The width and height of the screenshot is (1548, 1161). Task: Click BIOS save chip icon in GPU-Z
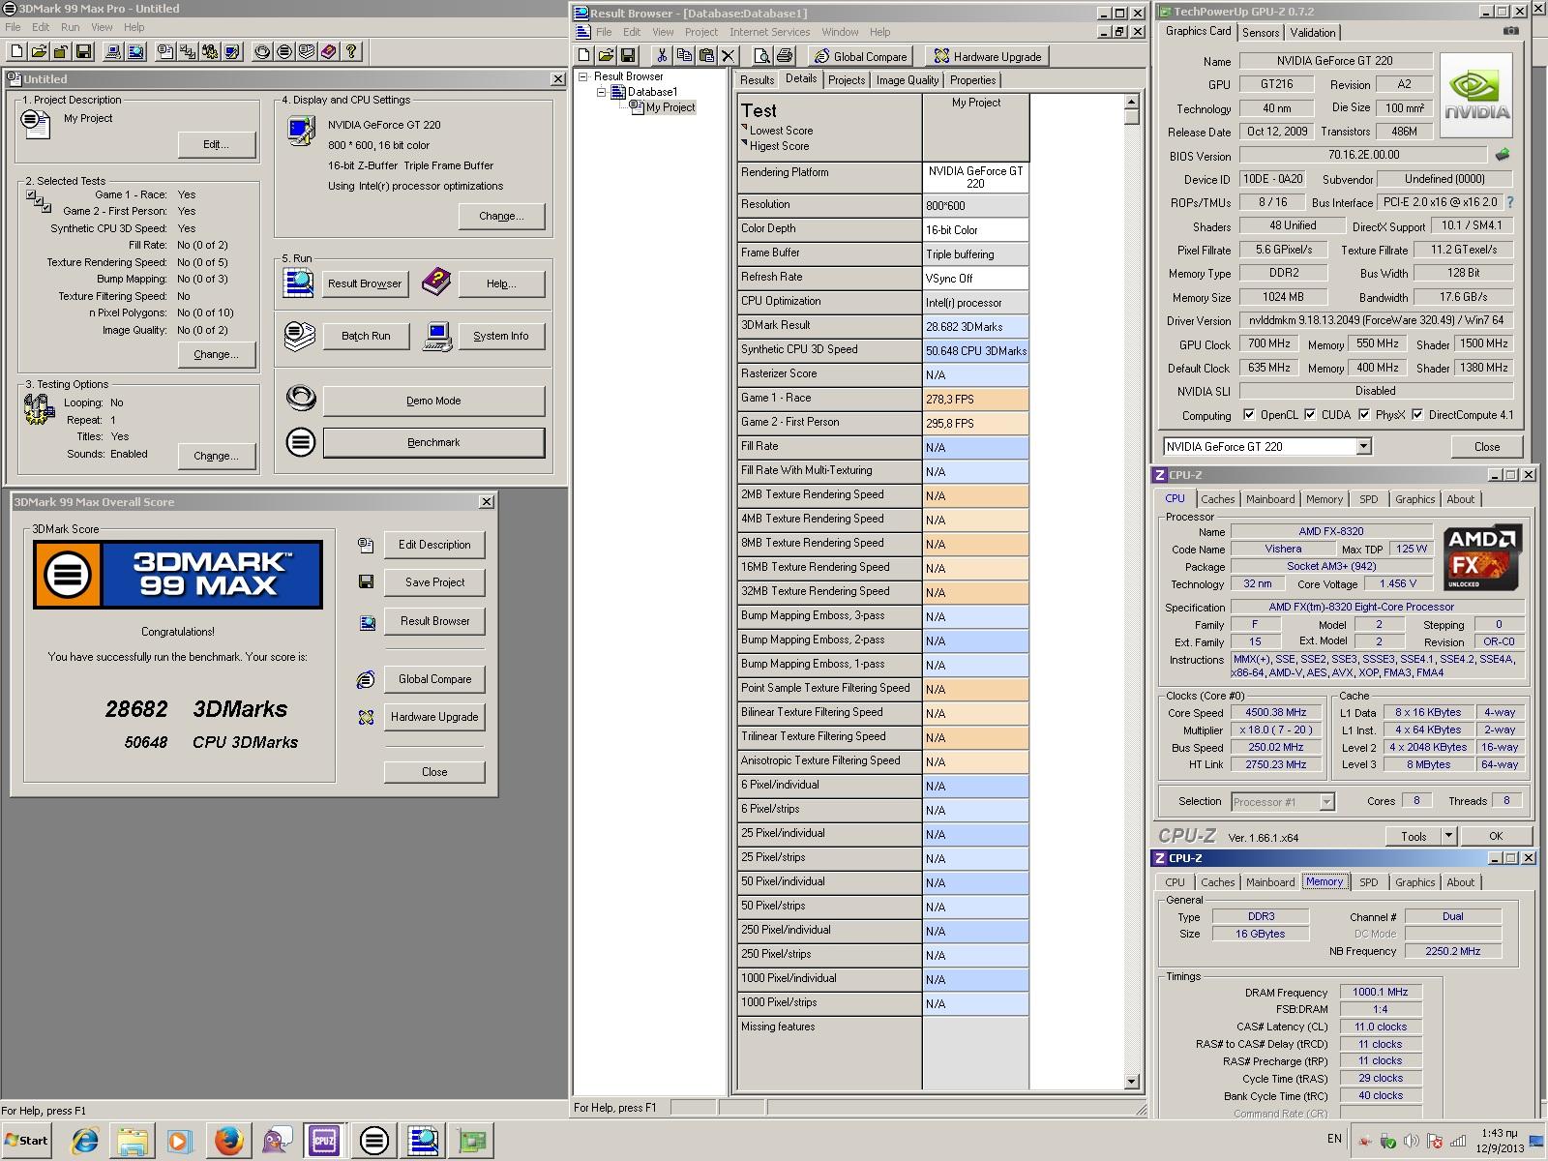(x=1503, y=155)
